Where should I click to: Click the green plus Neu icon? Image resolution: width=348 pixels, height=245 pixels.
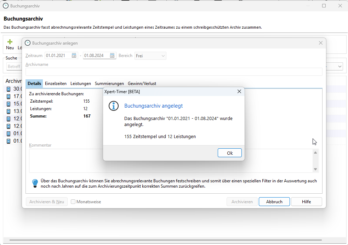coord(10,42)
